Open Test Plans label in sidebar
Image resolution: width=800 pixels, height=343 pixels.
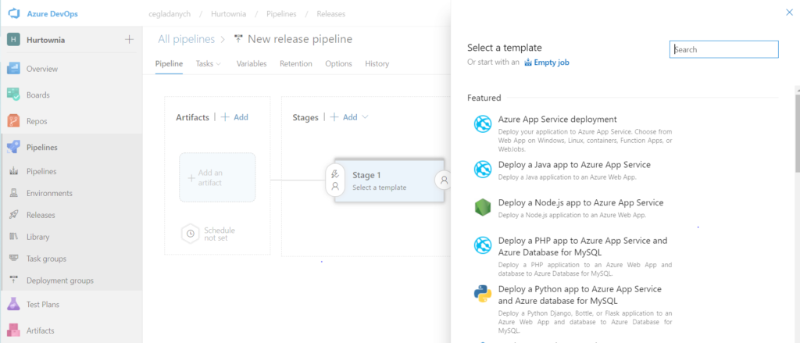43,305
